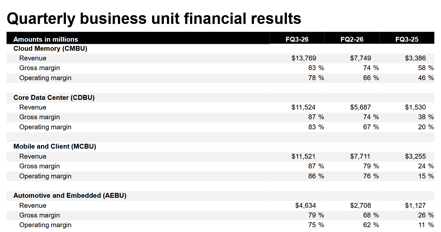Click the Mobile and Client (MCBU) heading

click(55, 146)
